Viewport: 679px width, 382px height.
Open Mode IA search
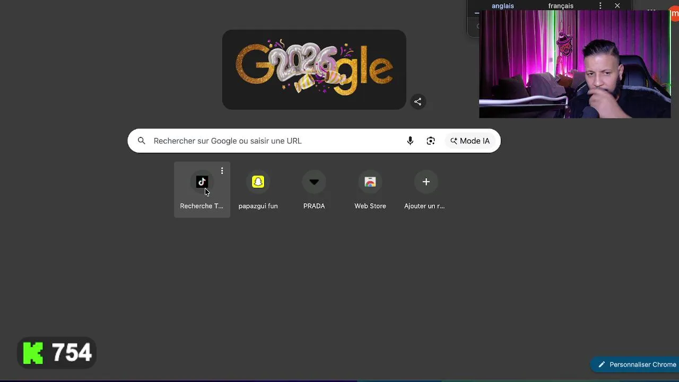point(470,141)
